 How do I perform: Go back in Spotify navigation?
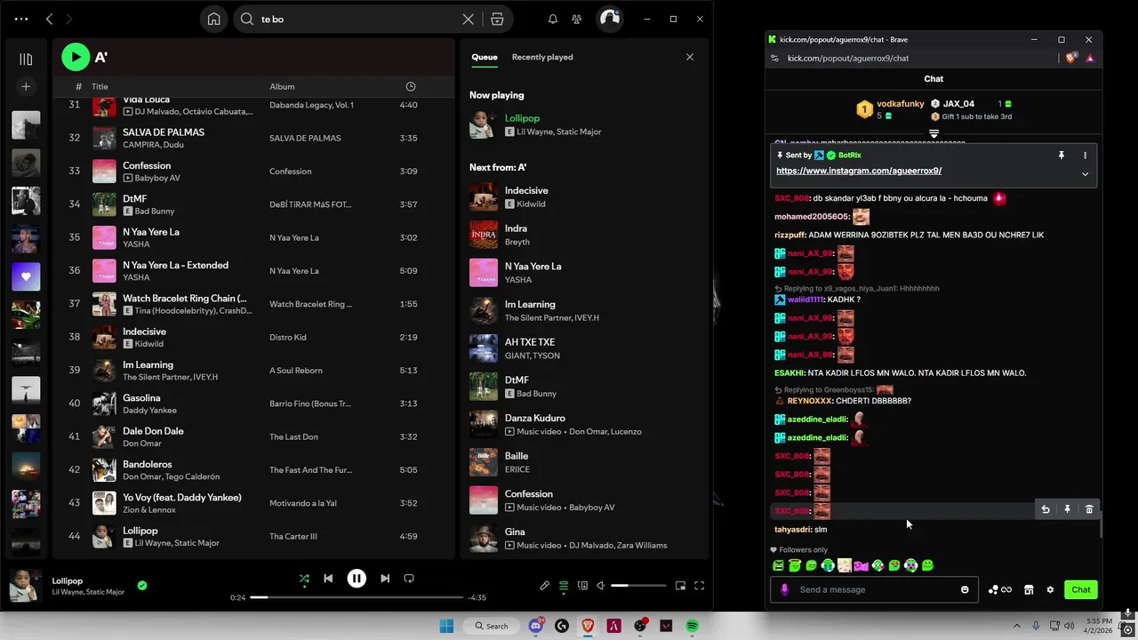(x=50, y=19)
